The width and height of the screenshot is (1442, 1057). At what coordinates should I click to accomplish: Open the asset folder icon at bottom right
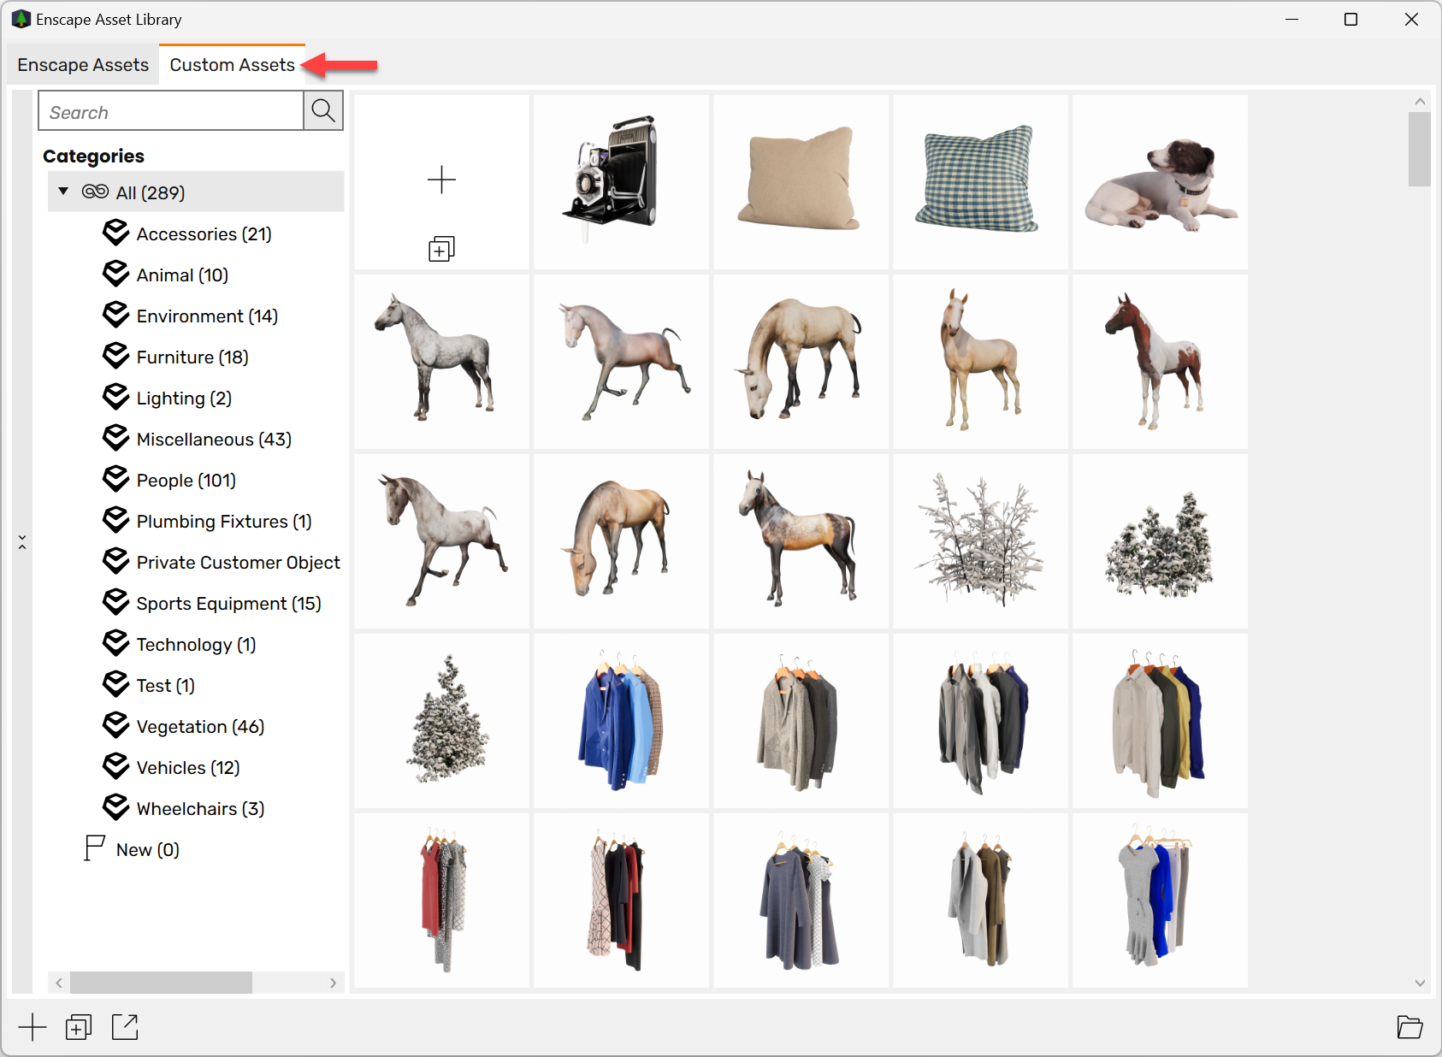[x=1410, y=1027]
